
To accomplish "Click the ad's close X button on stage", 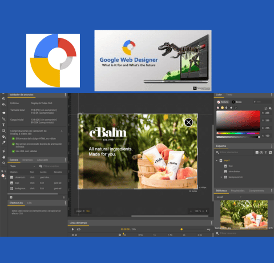I will (x=188, y=122).
